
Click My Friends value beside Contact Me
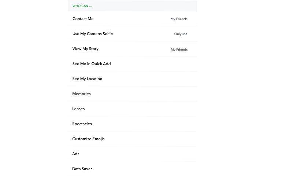pos(179,19)
